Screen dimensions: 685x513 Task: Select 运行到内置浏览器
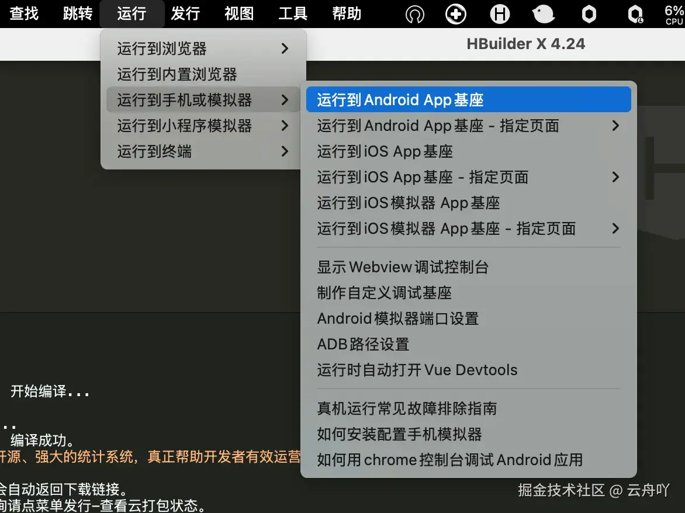tap(203, 74)
